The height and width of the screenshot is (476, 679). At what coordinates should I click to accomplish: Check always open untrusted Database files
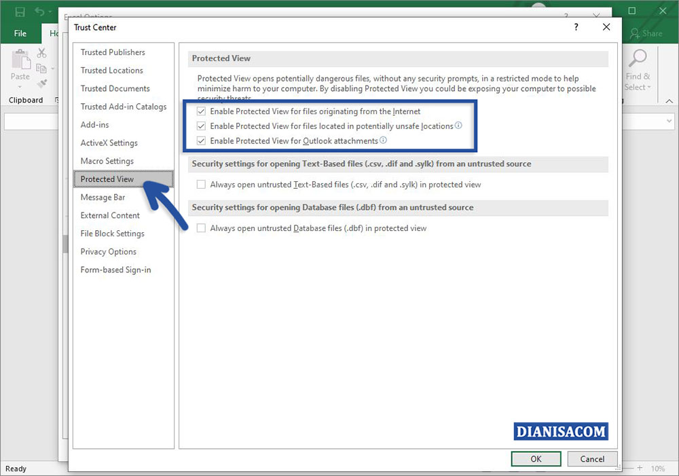(x=201, y=228)
